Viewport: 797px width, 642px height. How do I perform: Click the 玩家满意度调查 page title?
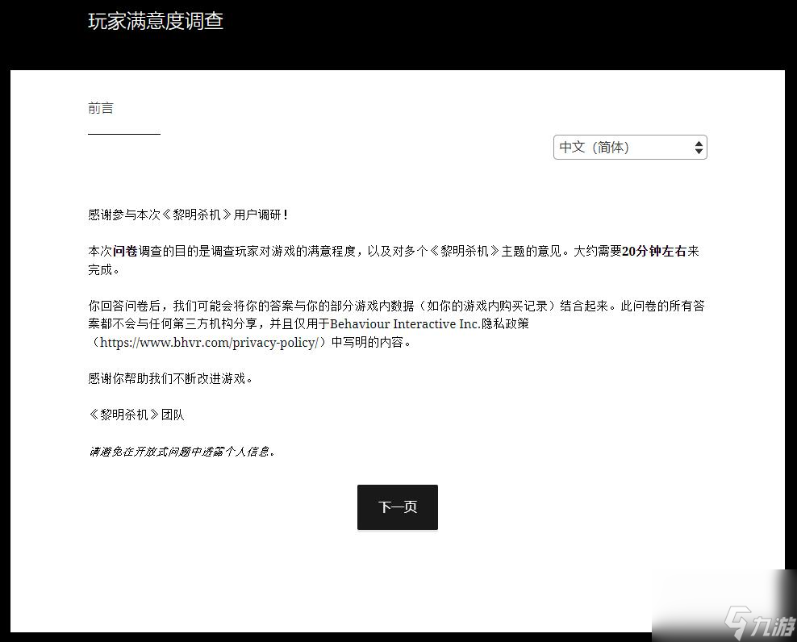coord(156,21)
